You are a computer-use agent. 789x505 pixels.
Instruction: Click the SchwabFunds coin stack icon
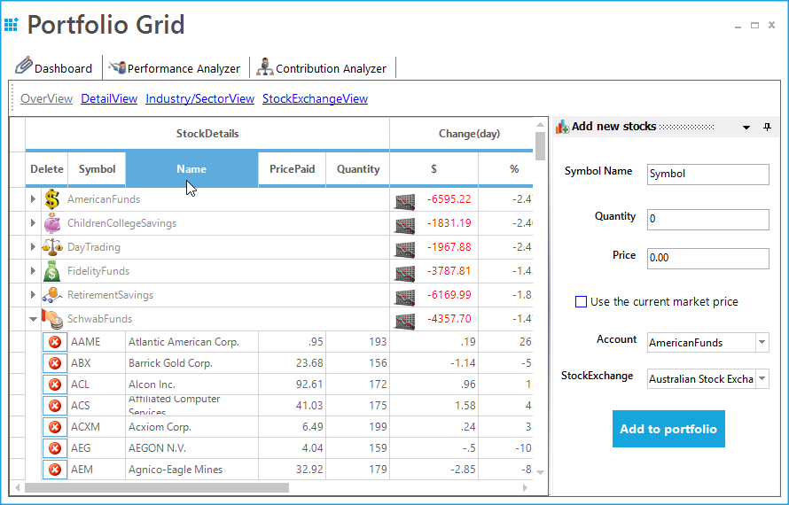click(52, 318)
